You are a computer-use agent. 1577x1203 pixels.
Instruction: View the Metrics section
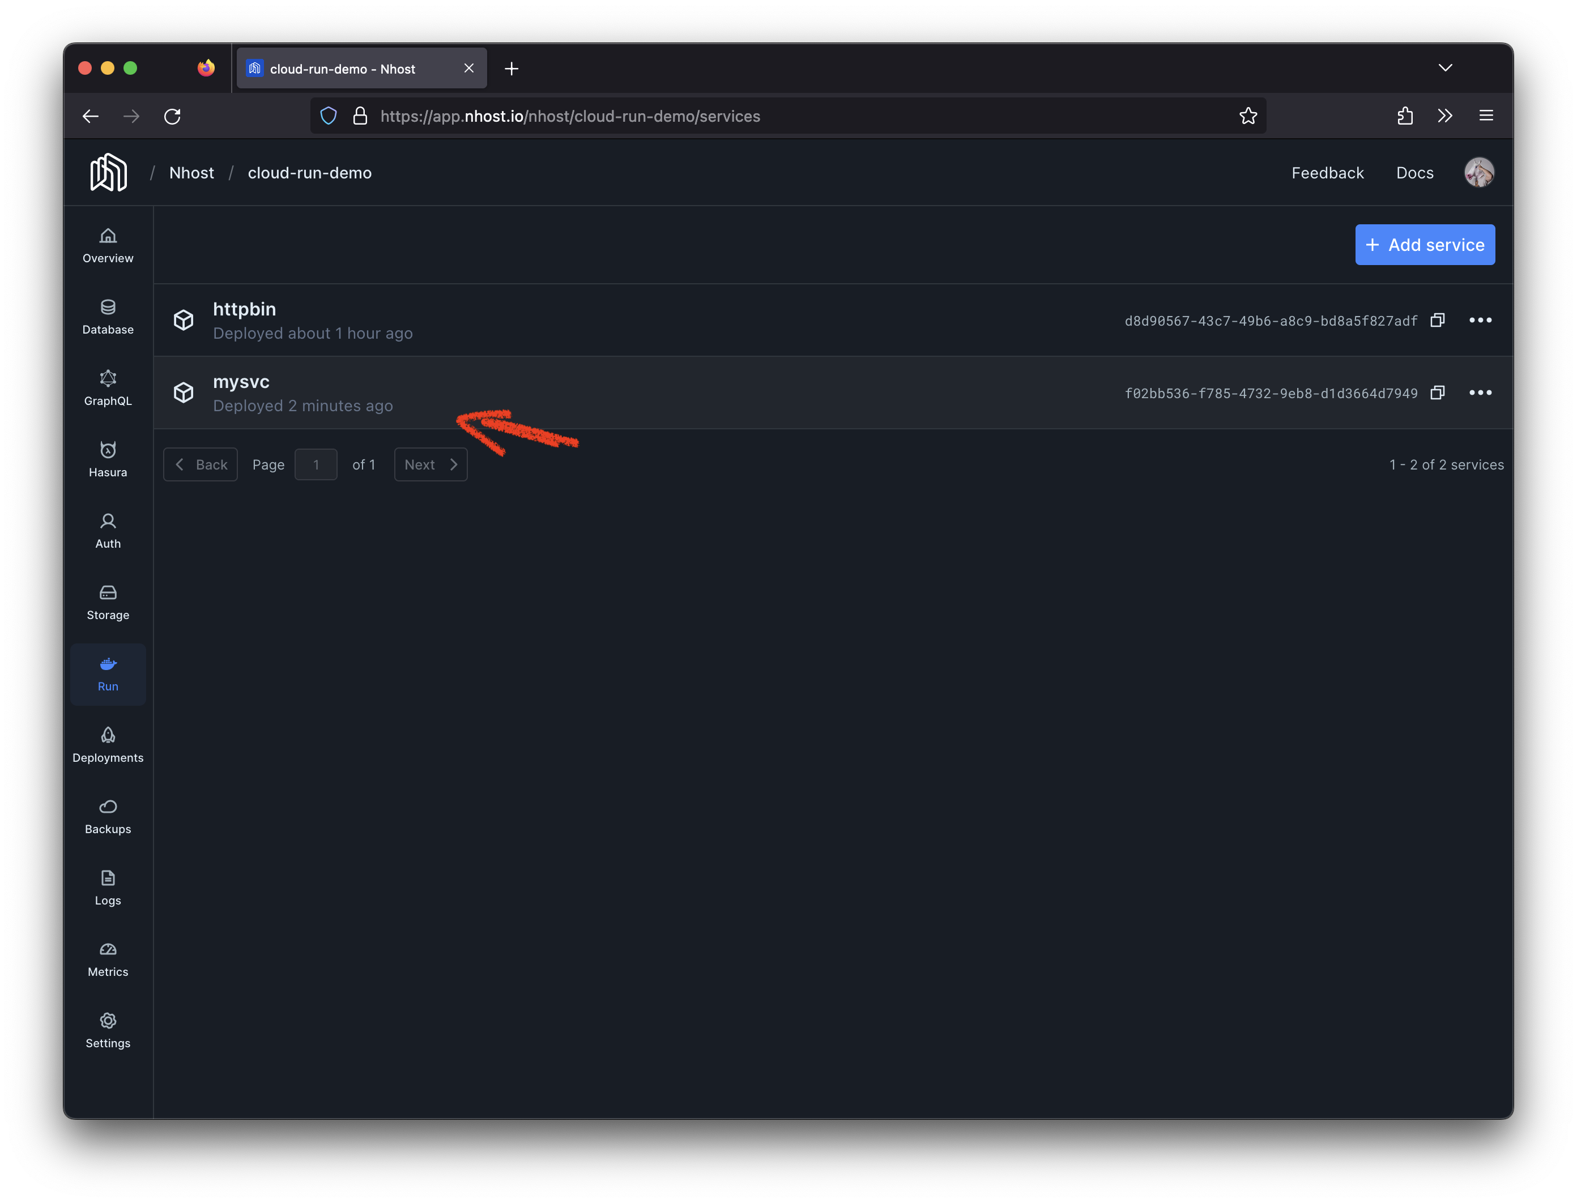pos(108,959)
